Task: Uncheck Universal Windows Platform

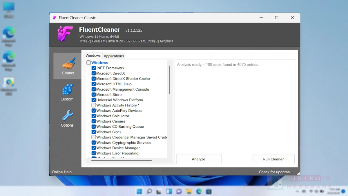Action: tap(94, 100)
